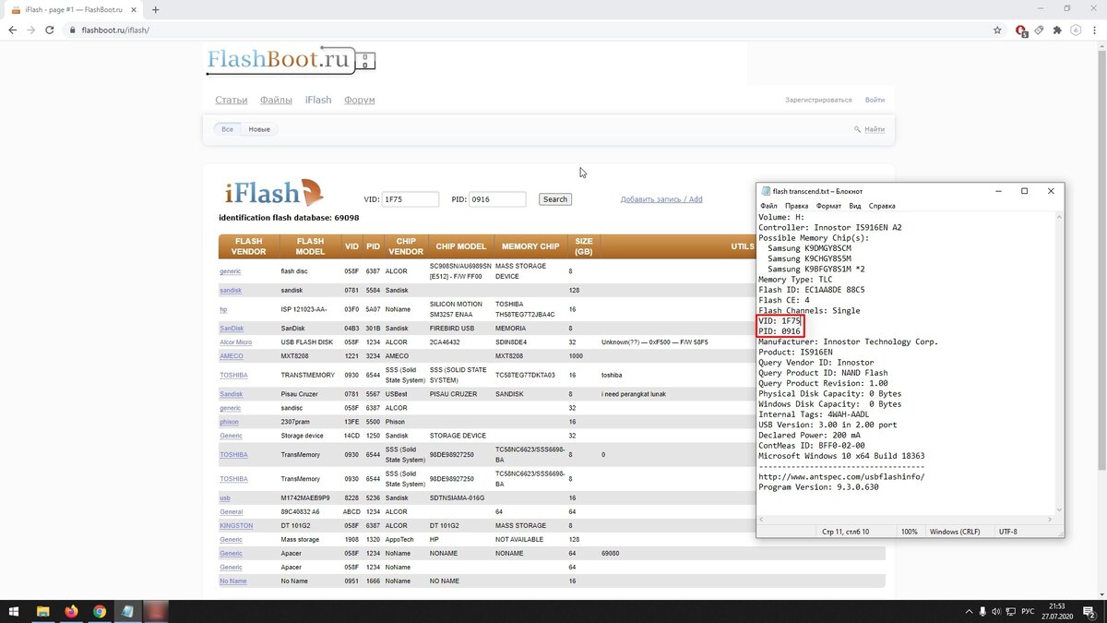Screen dimensions: 1107x623
Task: Open a new browser tab
Action: pyautogui.click(x=155, y=9)
